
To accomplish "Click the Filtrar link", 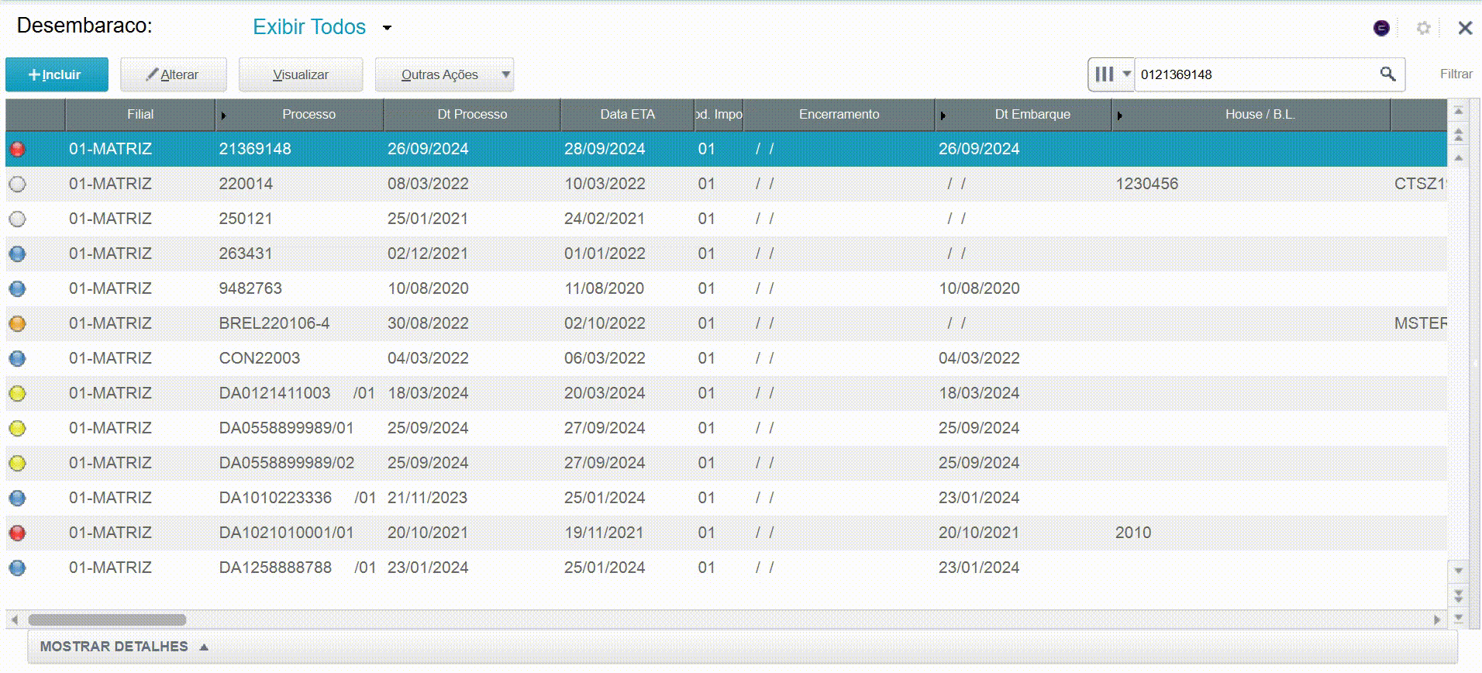I will tap(1456, 74).
